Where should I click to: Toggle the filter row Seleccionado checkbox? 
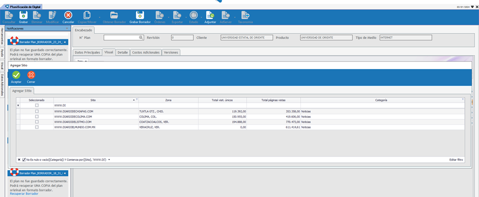pyautogui.click(x=36, y=105)
